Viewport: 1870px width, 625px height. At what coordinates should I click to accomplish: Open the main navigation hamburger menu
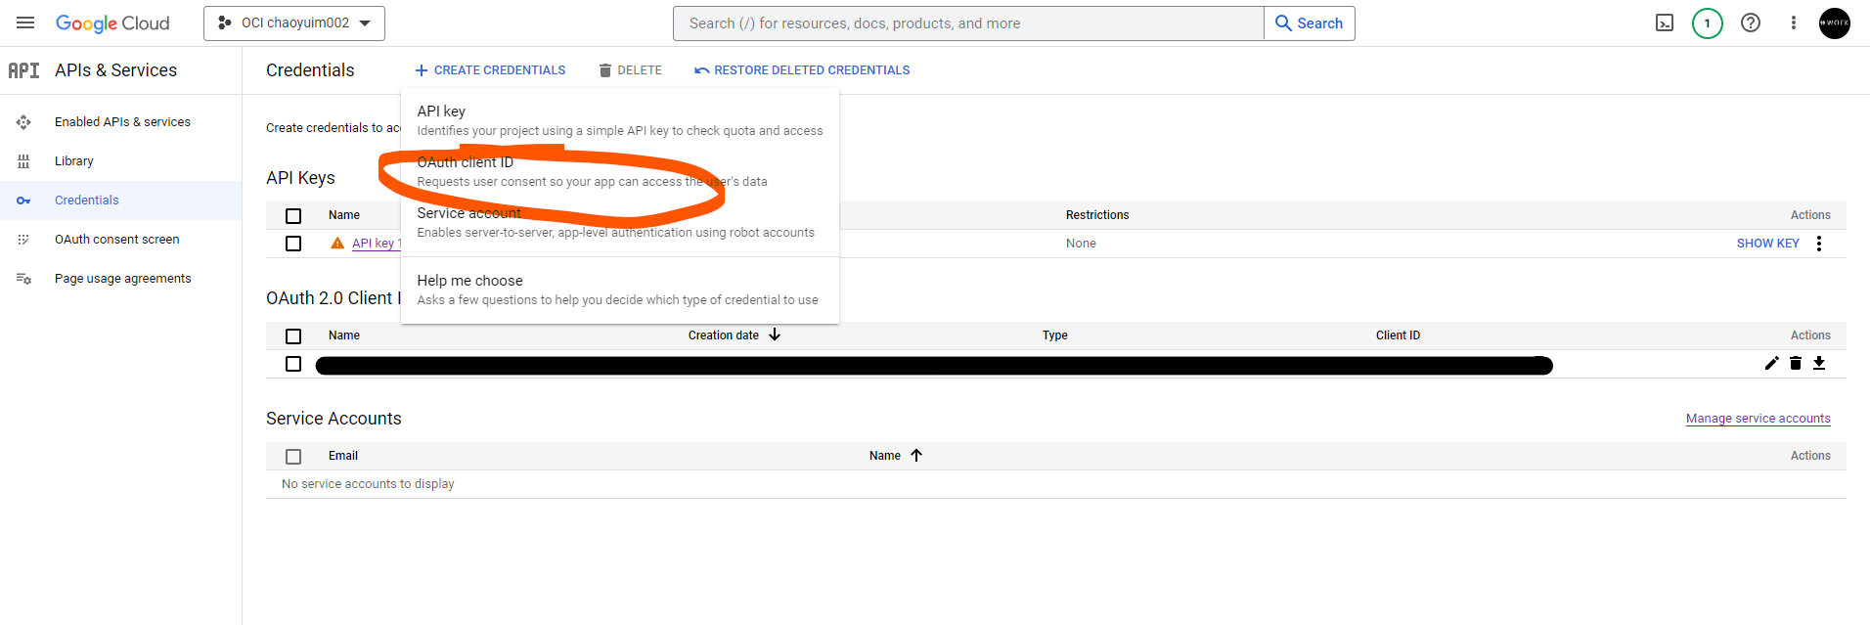[x=25, y=22]
